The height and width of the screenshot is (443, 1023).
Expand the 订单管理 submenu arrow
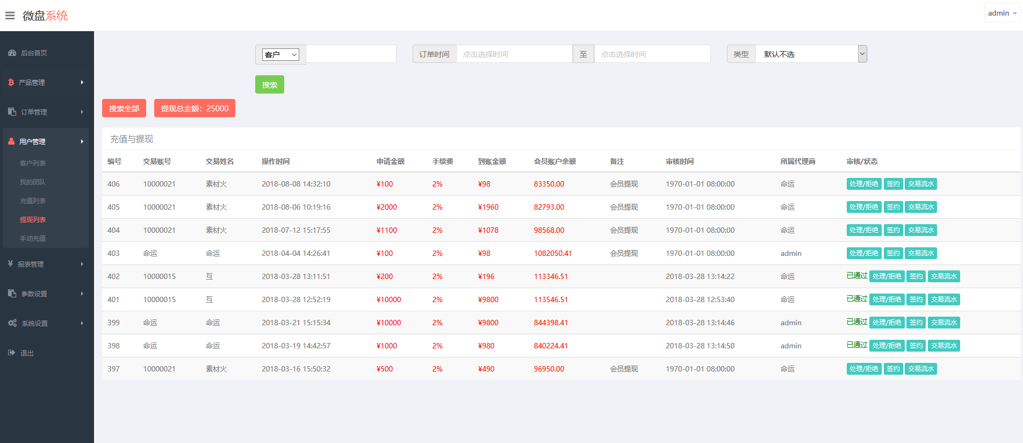(x=82, y=112)
